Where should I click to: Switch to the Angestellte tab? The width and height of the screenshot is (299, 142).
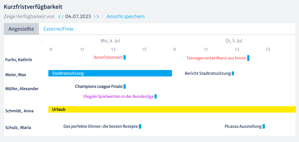(21, 29)
